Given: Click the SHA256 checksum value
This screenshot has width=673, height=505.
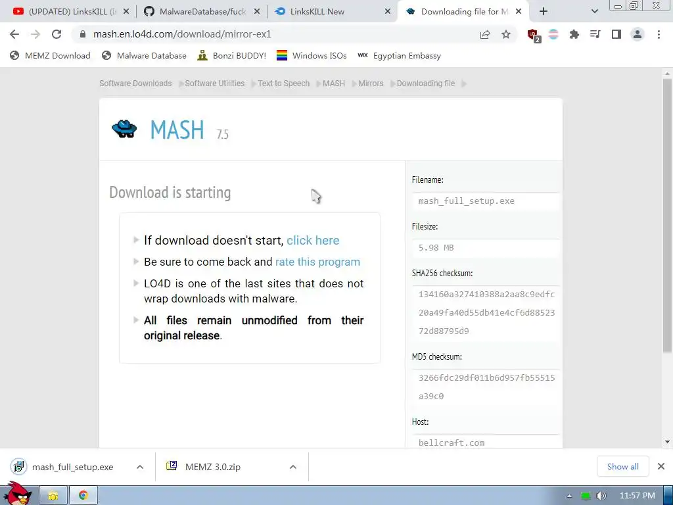Looking at the screenshot, I should [x=486, y=312].
